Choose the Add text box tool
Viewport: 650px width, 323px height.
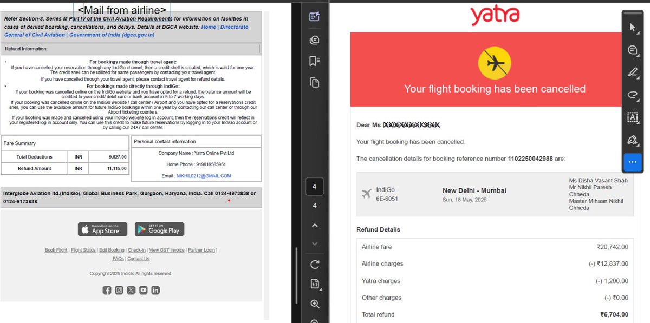(x=632, y=117)
